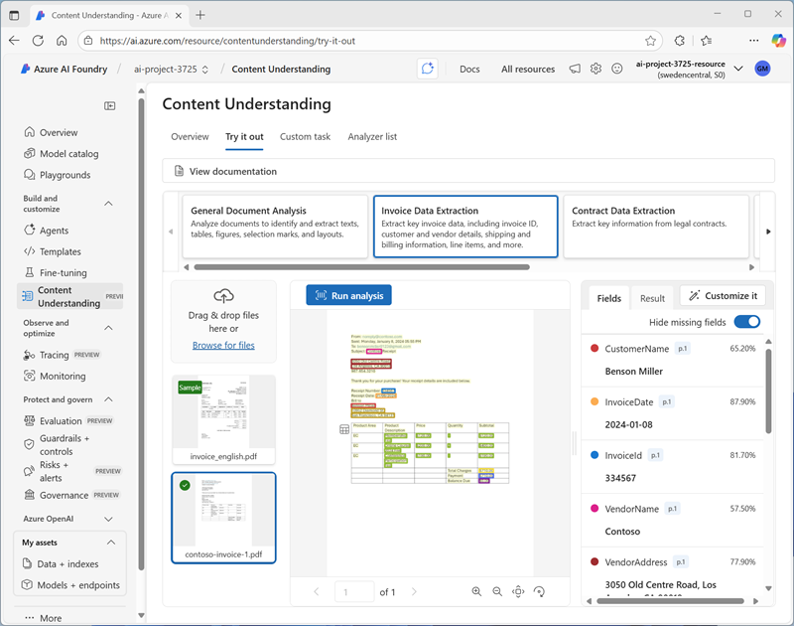Screen dimensions: 794x626
Task: Zoom out of the document preview
Action: [x=497, y=591]
